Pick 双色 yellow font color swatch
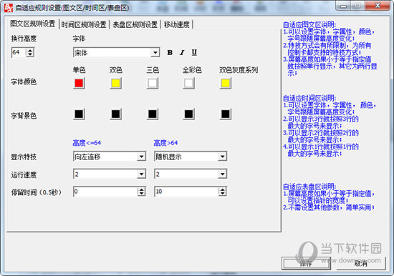394x276 pixels. 115,84
